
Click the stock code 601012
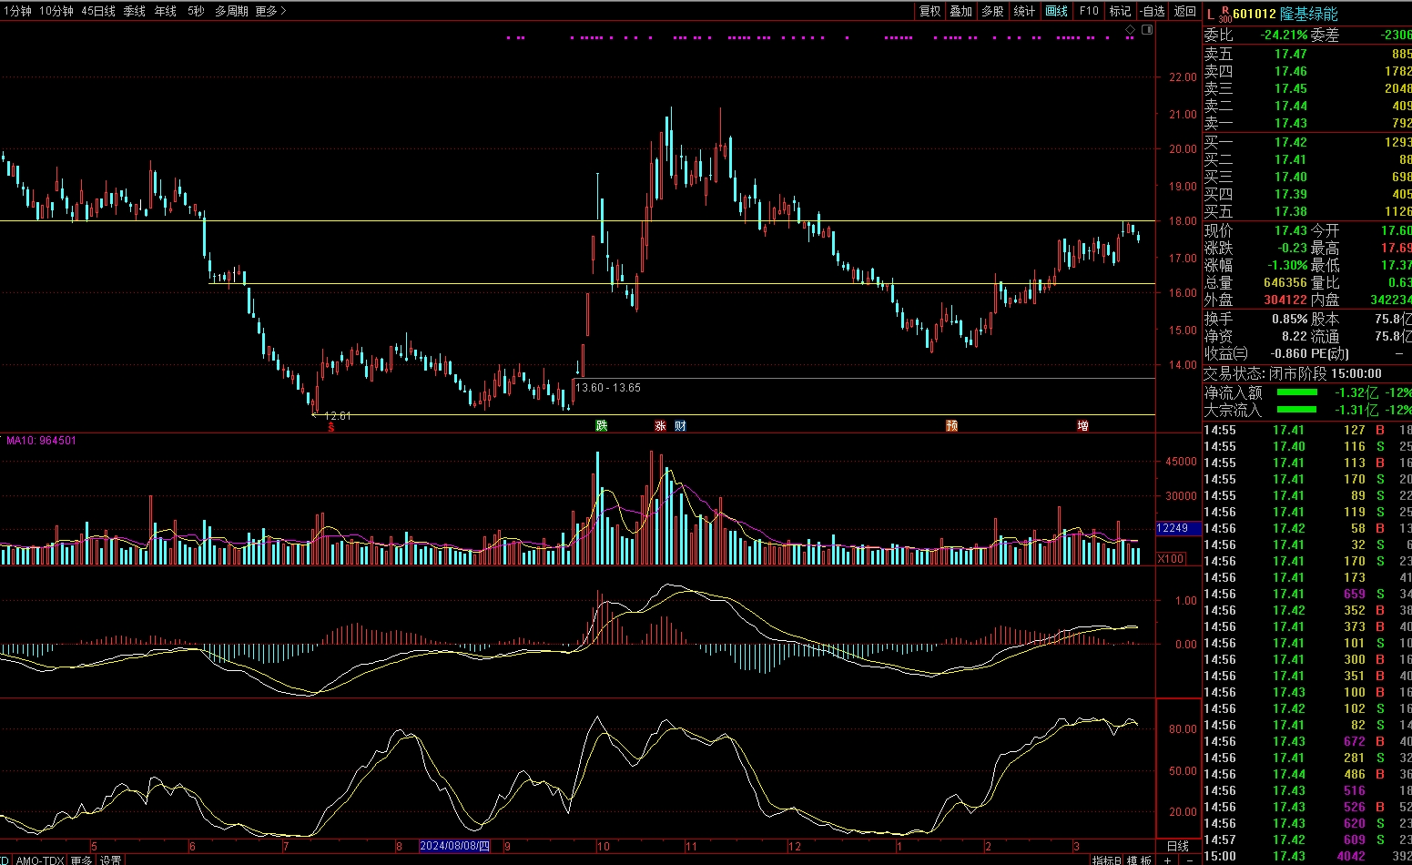[x=1255, y=14]
